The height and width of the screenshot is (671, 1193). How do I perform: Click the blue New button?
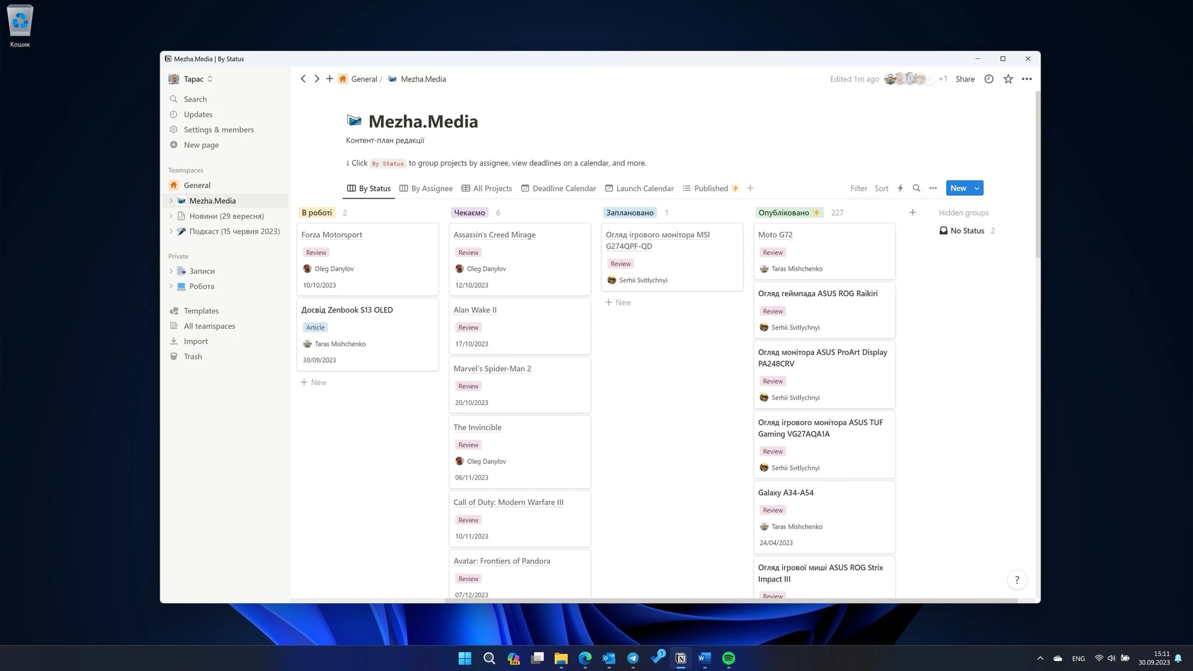click(958, 188)
